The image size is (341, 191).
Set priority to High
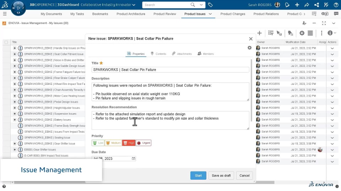click(129, 143)
